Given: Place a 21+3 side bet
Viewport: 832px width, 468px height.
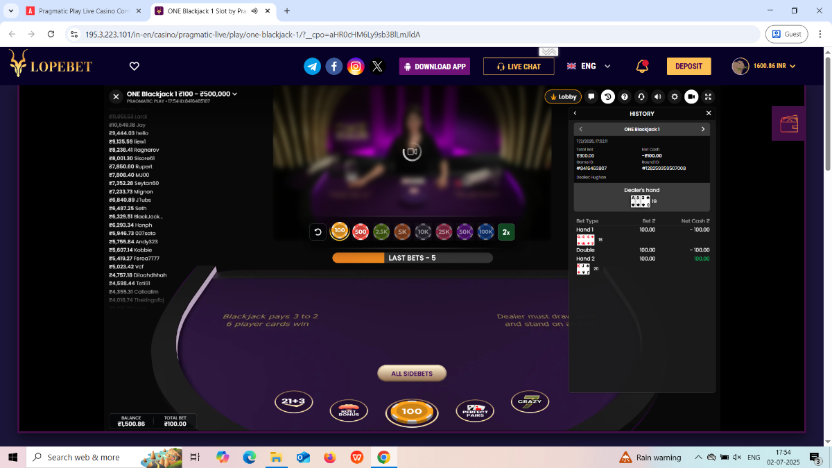Looking at the screenshot, I should pyautogui.click(x=294, y=401).
